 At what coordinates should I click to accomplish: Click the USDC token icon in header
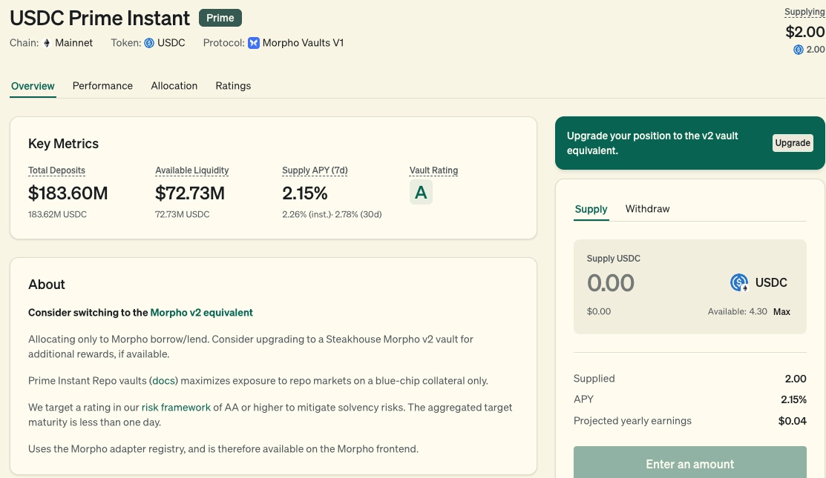[x=149, y=43]
